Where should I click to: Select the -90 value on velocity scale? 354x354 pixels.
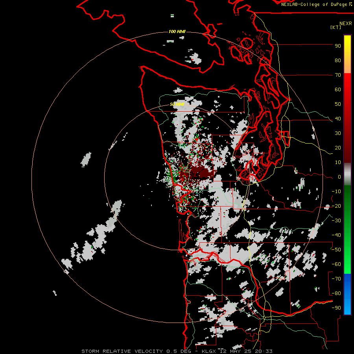tap(336, 308)
